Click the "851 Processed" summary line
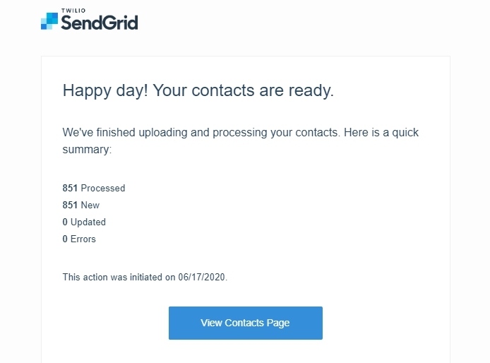 click(94, 188)
